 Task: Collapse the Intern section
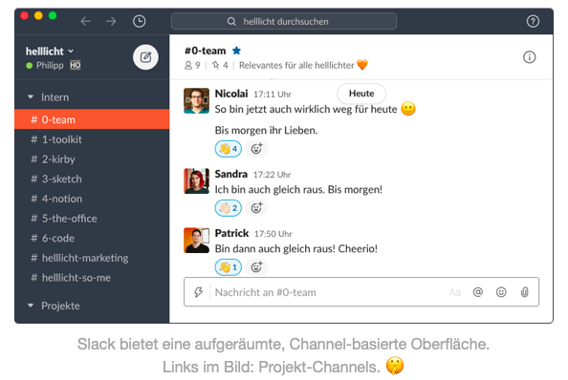click(x=31, y=97)
